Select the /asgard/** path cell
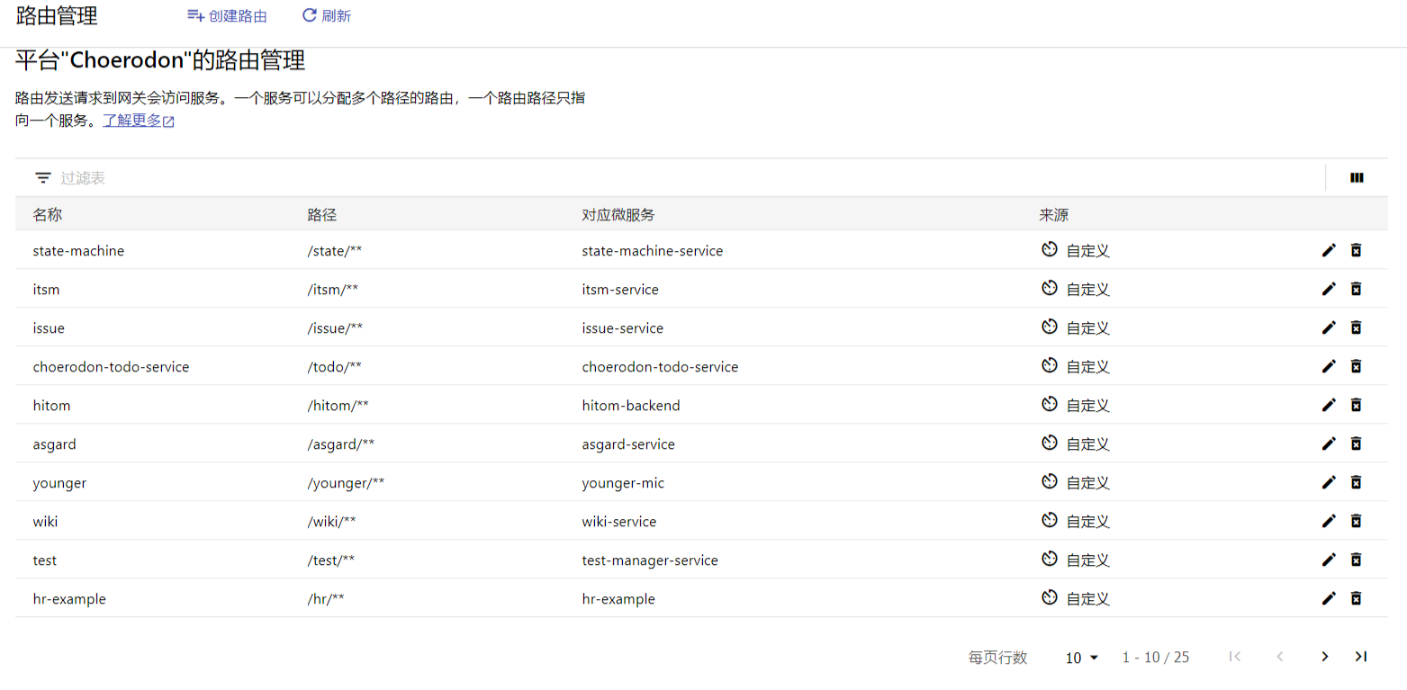This screenshot has width=1407, height=690. coord(340,444)
